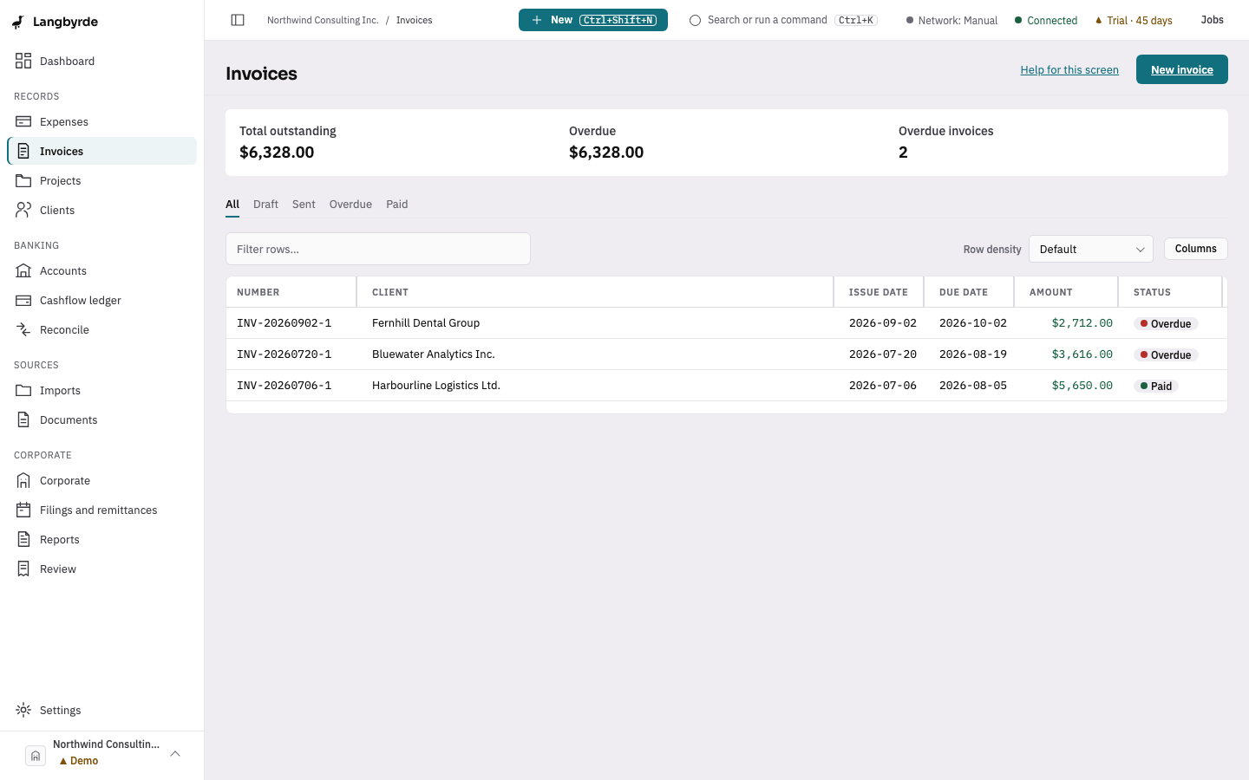Open the Jobs panel
This screenshot has height=780, width=1249.
1212,20
